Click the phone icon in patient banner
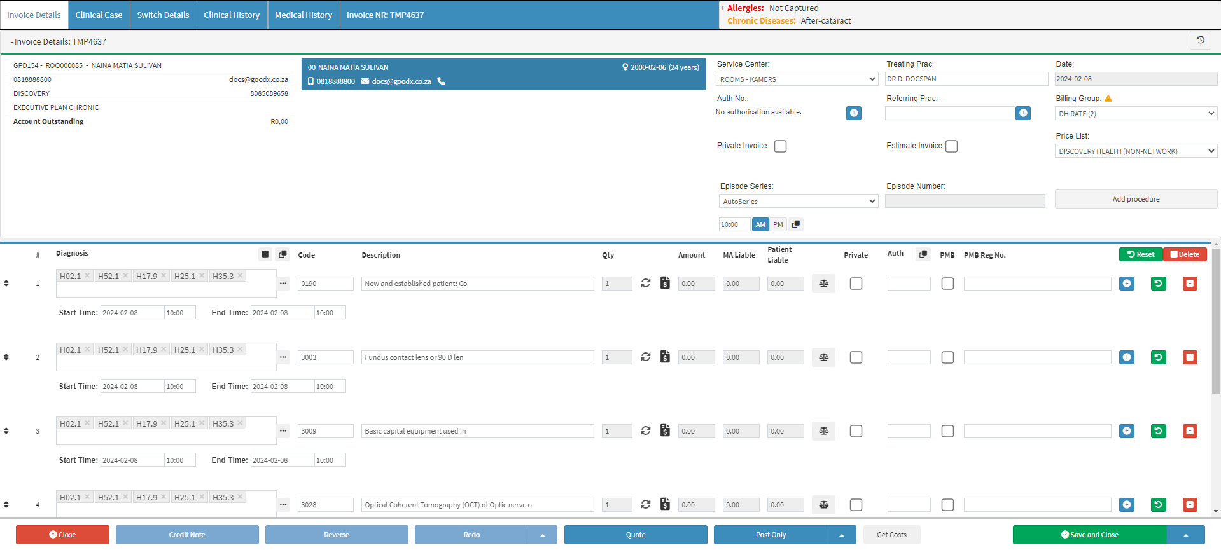 click(x=442, y=81)
